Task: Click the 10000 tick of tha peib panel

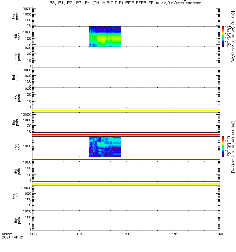Action: pos(26,115)
